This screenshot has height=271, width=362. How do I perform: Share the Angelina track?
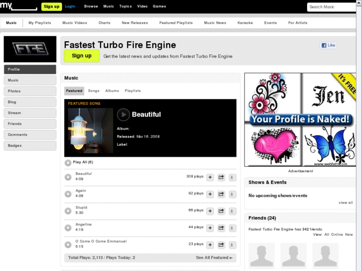(x=221, y=228)
